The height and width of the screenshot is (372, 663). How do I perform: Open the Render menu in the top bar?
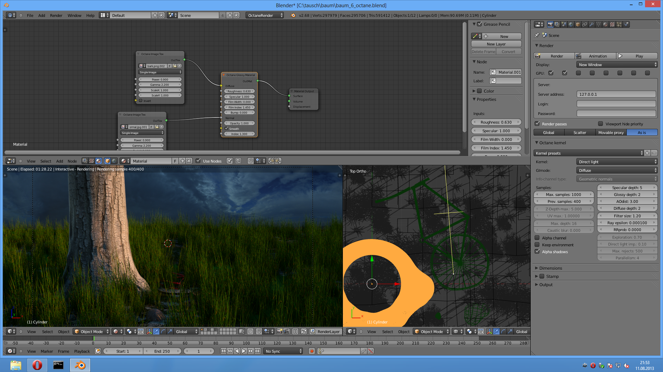pos(56,15)
